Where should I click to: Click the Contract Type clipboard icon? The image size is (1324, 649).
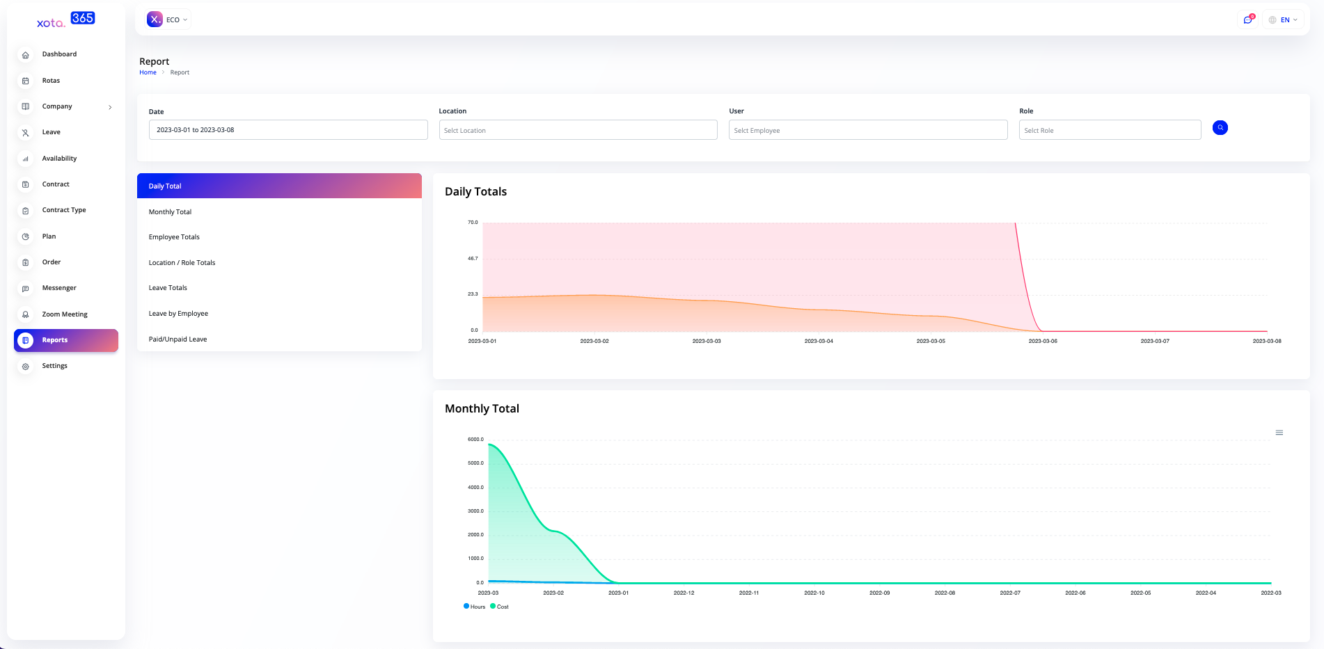point(26,211)
